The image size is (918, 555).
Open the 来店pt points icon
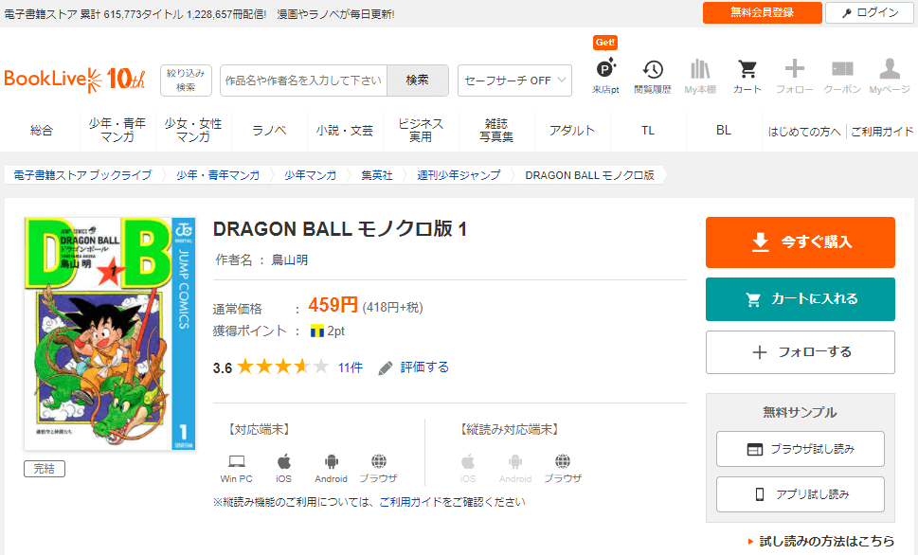pyautogui.click(x=605, y=70)
